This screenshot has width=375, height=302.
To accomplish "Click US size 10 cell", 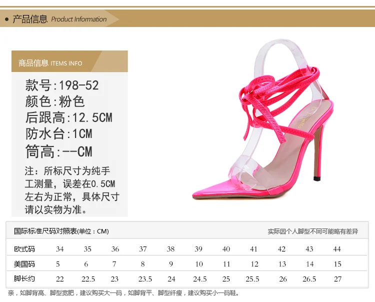I will click(199, 264).
